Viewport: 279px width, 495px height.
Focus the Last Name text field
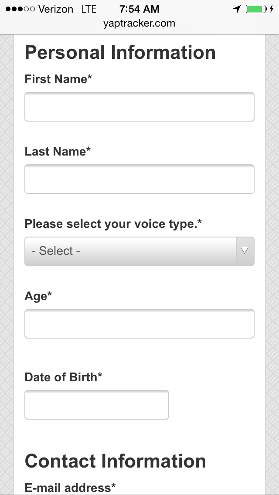[139, 179]
